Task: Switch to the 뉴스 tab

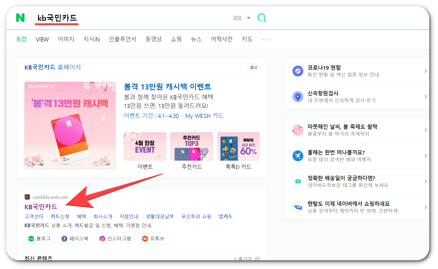Action: [x=196, y=39]
